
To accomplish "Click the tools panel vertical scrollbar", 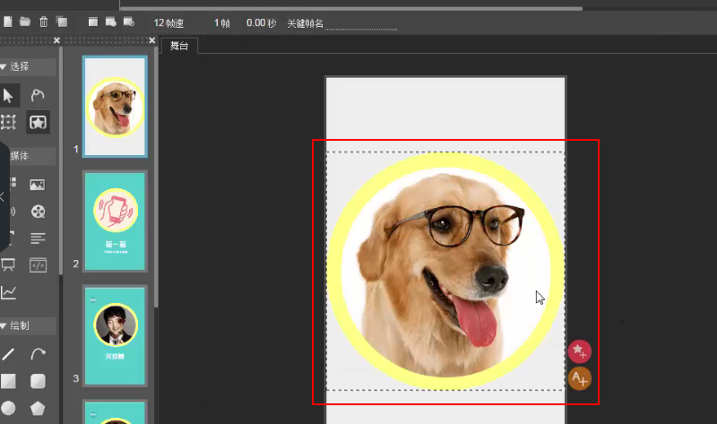I will [61, 160].
